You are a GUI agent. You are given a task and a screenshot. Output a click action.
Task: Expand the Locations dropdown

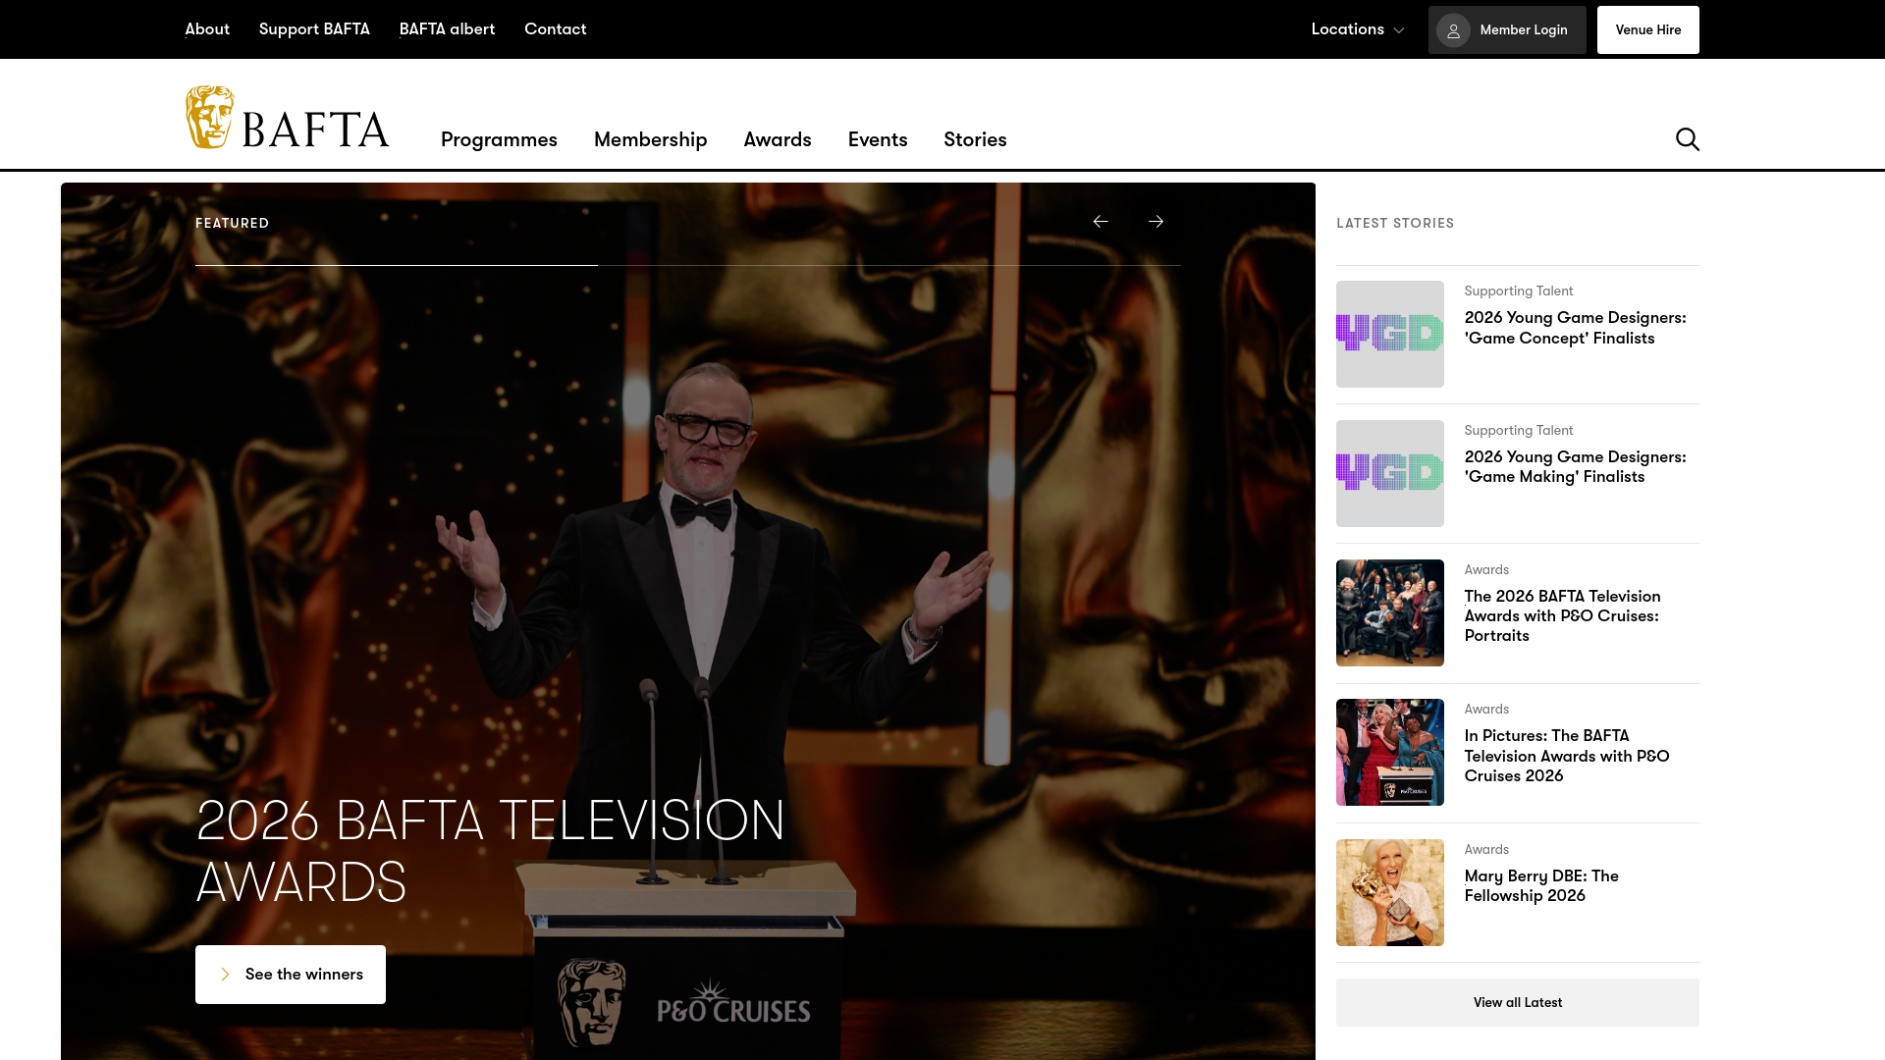tap(1358, 29)
